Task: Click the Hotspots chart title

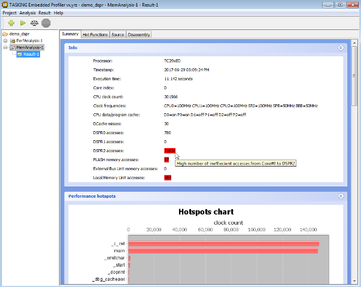Action: (x=206, y=212)
